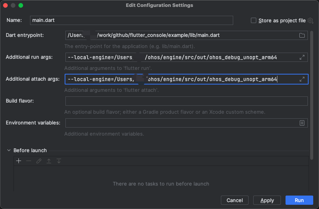
Task: Move the Before launch task down
Action: point(59,161)
